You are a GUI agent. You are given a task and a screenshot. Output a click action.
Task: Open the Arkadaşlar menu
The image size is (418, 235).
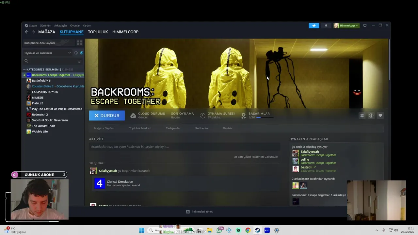click(61, 25)
